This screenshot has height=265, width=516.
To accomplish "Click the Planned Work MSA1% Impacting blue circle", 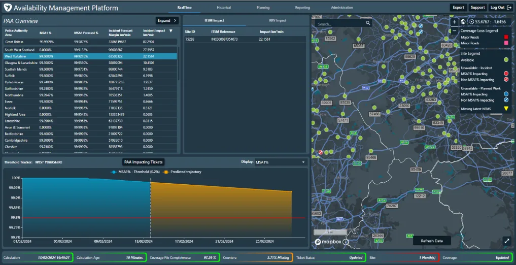I will tap(506, 94).
